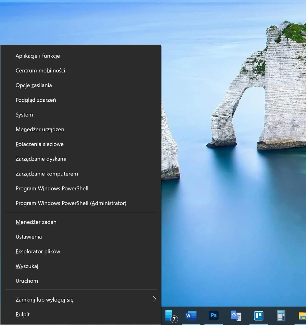Image resolution: width=306 pixels, height=325 pixels.
Task: Open Aplikacje i funkcje
Action: [81, 56]
